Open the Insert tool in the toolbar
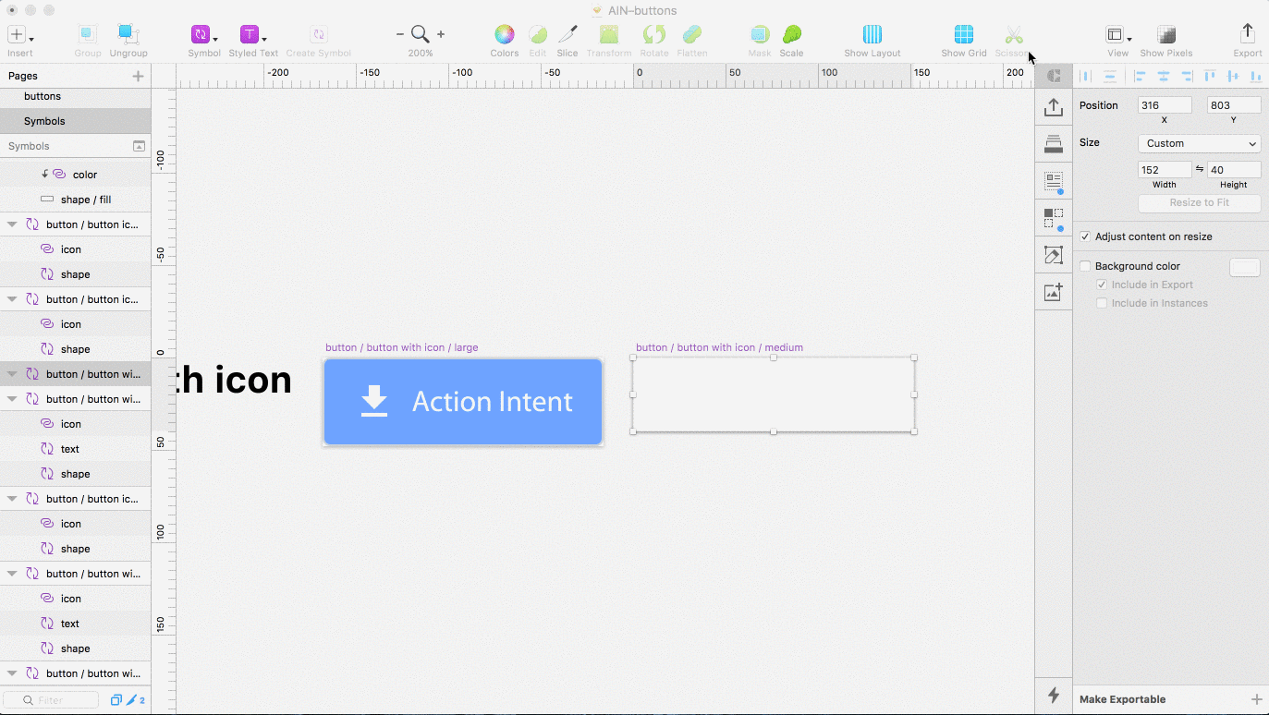Image resolution: width=1269 pixels, height=715 pixels. pyautogui.click(x=17, y=35)
